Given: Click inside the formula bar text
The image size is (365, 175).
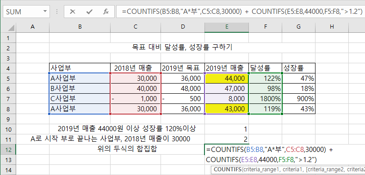Looking at the screenshot, I should 241,12.
